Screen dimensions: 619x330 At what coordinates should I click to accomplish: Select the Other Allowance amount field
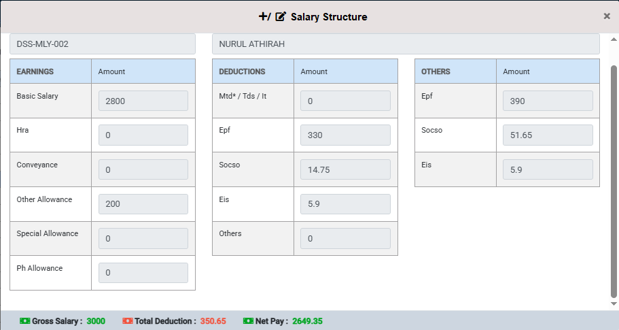[x=143, y=204]
